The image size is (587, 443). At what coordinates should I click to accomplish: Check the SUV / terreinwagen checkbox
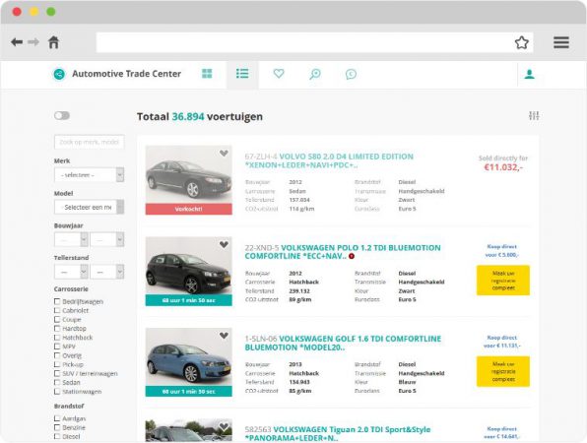point(57,373)
